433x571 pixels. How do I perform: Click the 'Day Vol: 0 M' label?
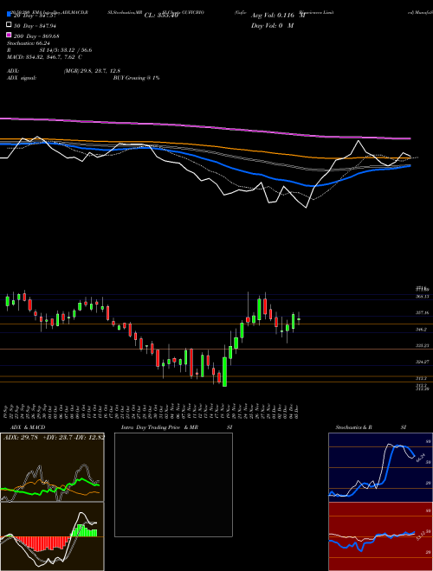tap(272, 25)
